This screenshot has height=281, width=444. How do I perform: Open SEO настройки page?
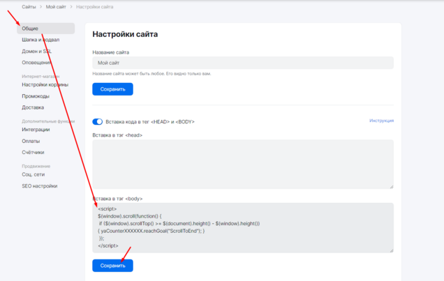click(x=39, y=185)
